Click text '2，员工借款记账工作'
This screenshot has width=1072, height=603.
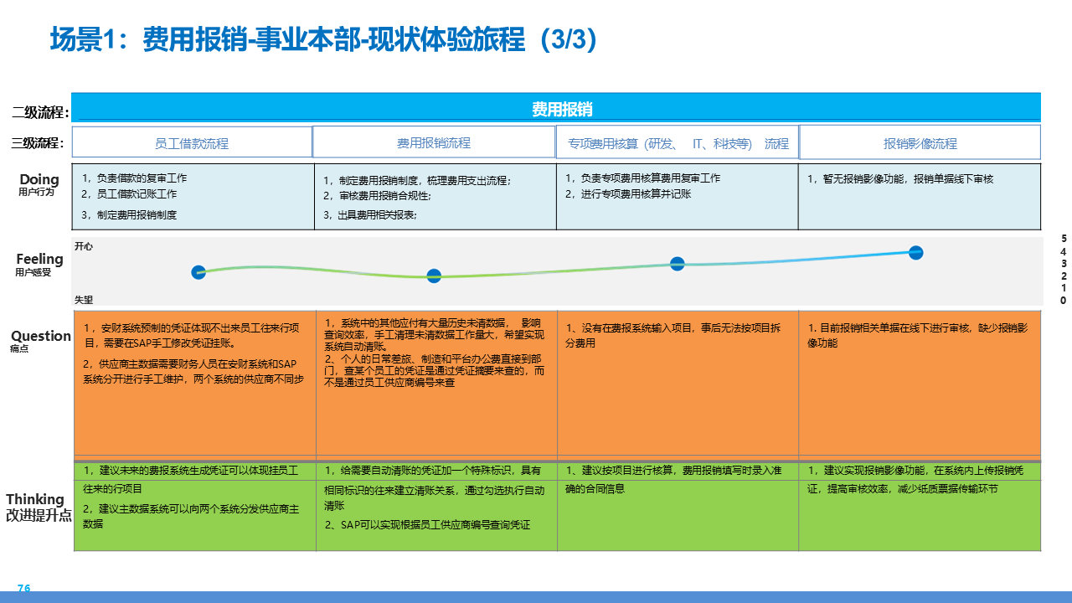[129, 193]
